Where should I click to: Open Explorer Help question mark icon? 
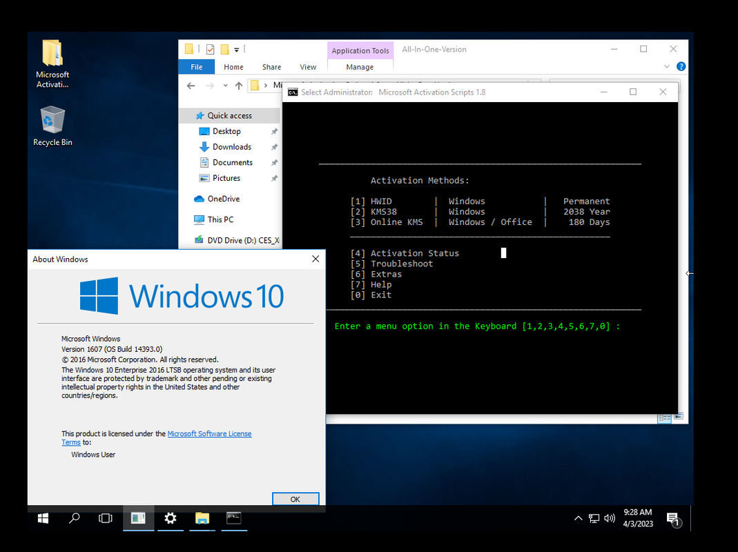point(681,66)
